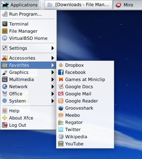Click the Dropbox box icon

[61, 65]
